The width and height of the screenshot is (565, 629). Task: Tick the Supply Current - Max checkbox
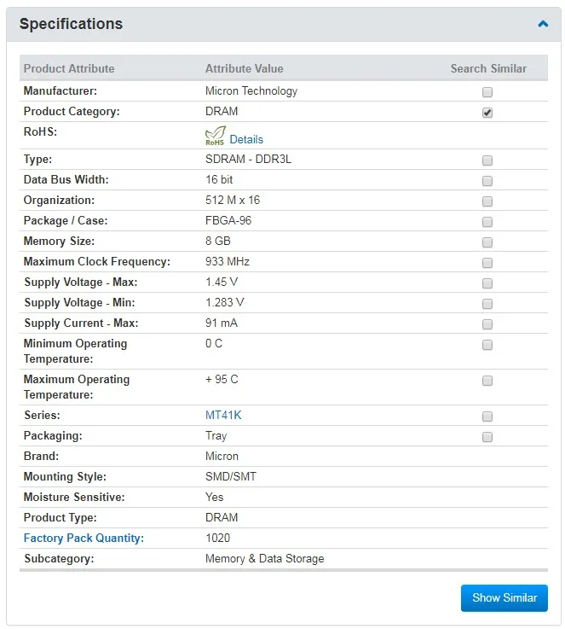point(487,324)
